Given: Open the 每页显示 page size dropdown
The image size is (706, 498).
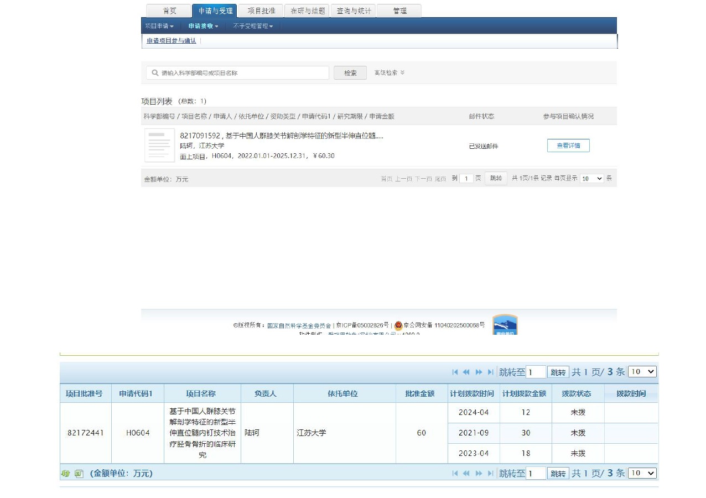Looking at the screenshot, I should 591,179.
